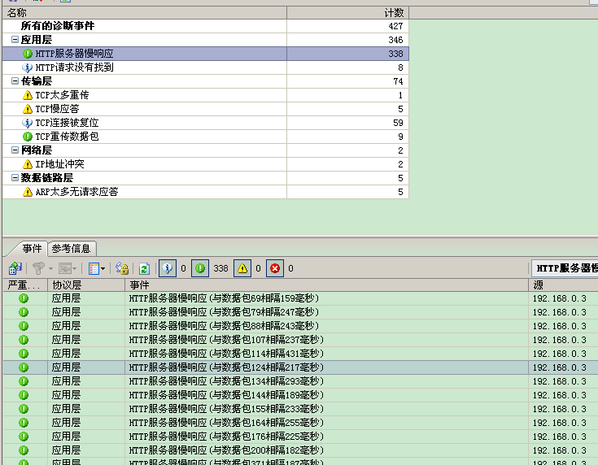598x465 pixels.
Task: Open the 参考信息 tab
Action: point(72,249)
